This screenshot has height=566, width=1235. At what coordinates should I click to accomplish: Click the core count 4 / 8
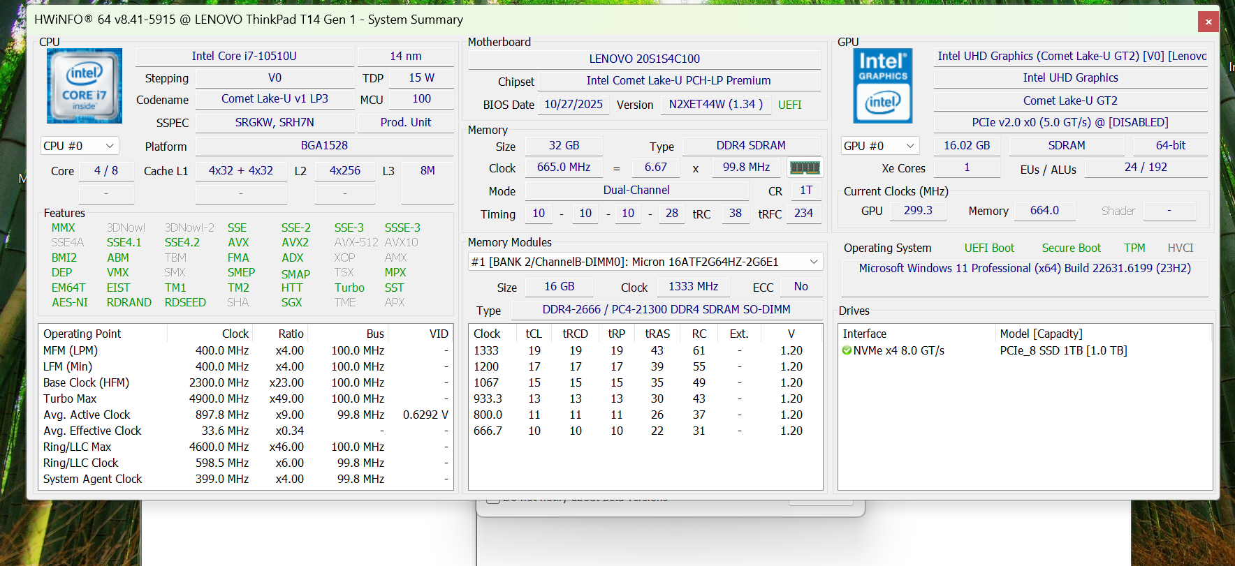point(106,170)
